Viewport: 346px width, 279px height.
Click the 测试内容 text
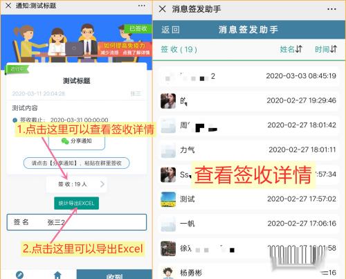point(25,108)
